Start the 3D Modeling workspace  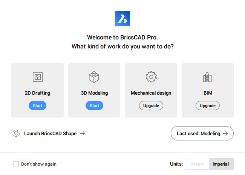click(94, 106)
